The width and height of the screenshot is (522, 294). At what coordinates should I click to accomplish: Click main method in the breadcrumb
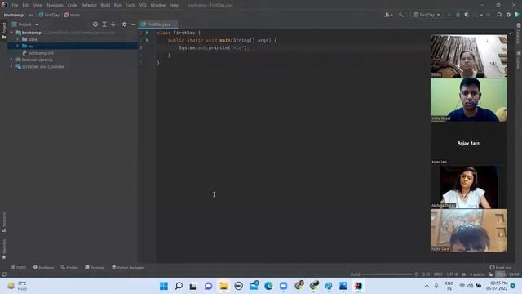72,15
